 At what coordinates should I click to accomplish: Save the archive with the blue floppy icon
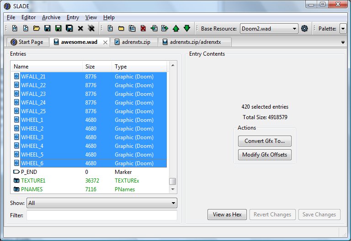pos(47,28)
